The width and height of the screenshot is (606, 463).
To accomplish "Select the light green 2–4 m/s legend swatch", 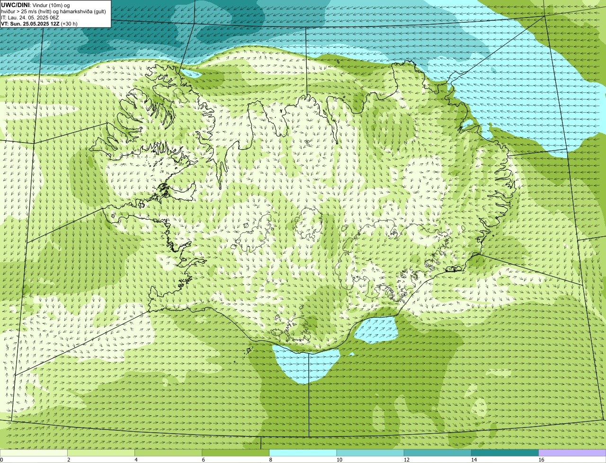I will tap(101, 453).
